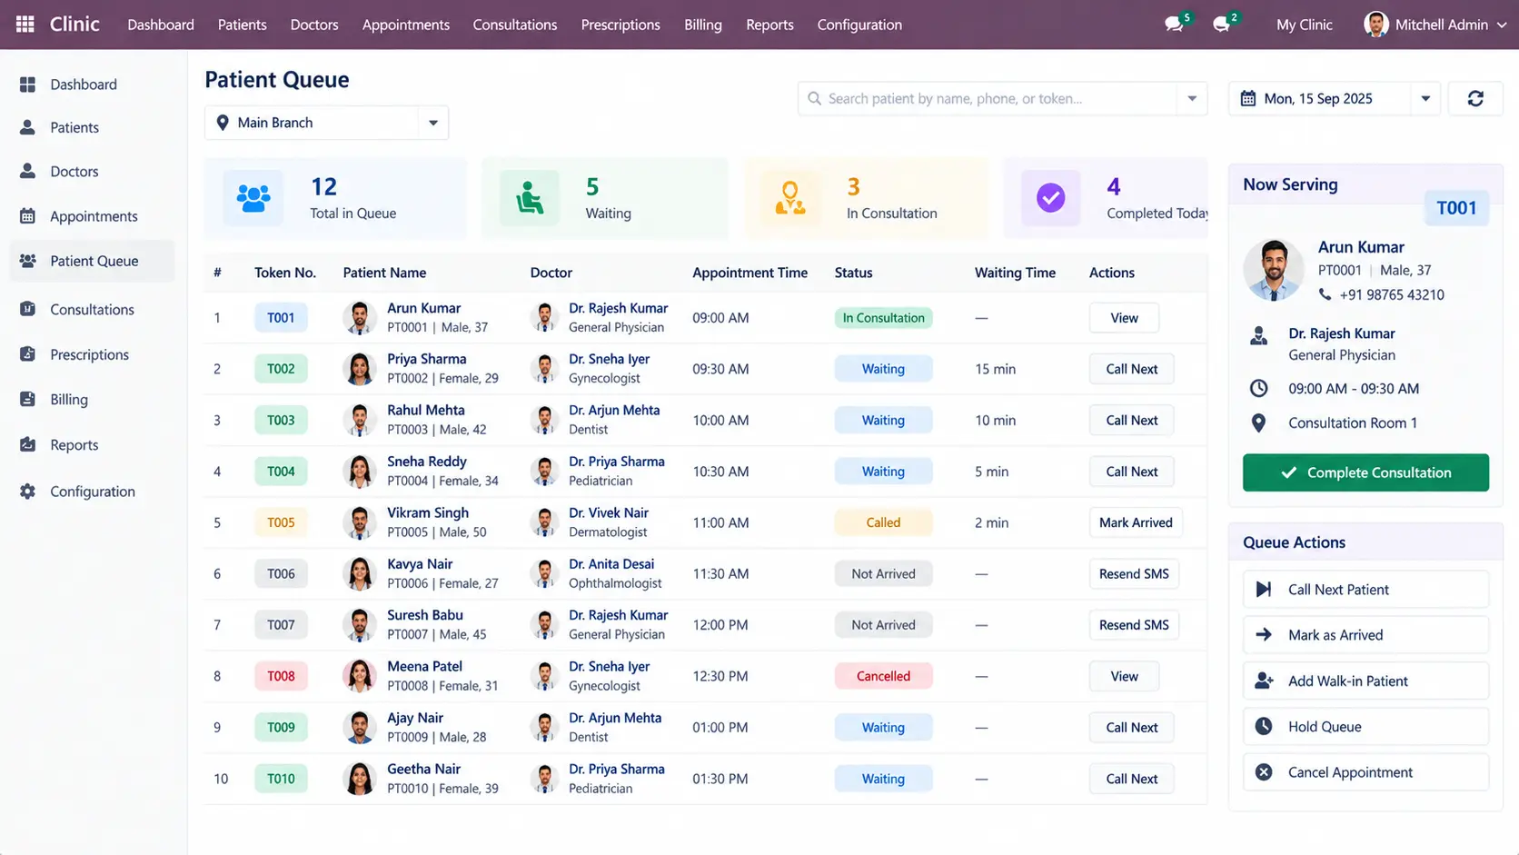Image resolution: width=1519 pixels, height=855 pixels.
Task: Click Call Next for Geetha Nair
Action: point(1131,779)
